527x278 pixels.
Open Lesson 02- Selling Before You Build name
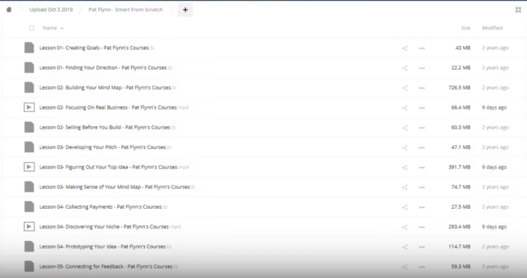[x=108, y=127]
